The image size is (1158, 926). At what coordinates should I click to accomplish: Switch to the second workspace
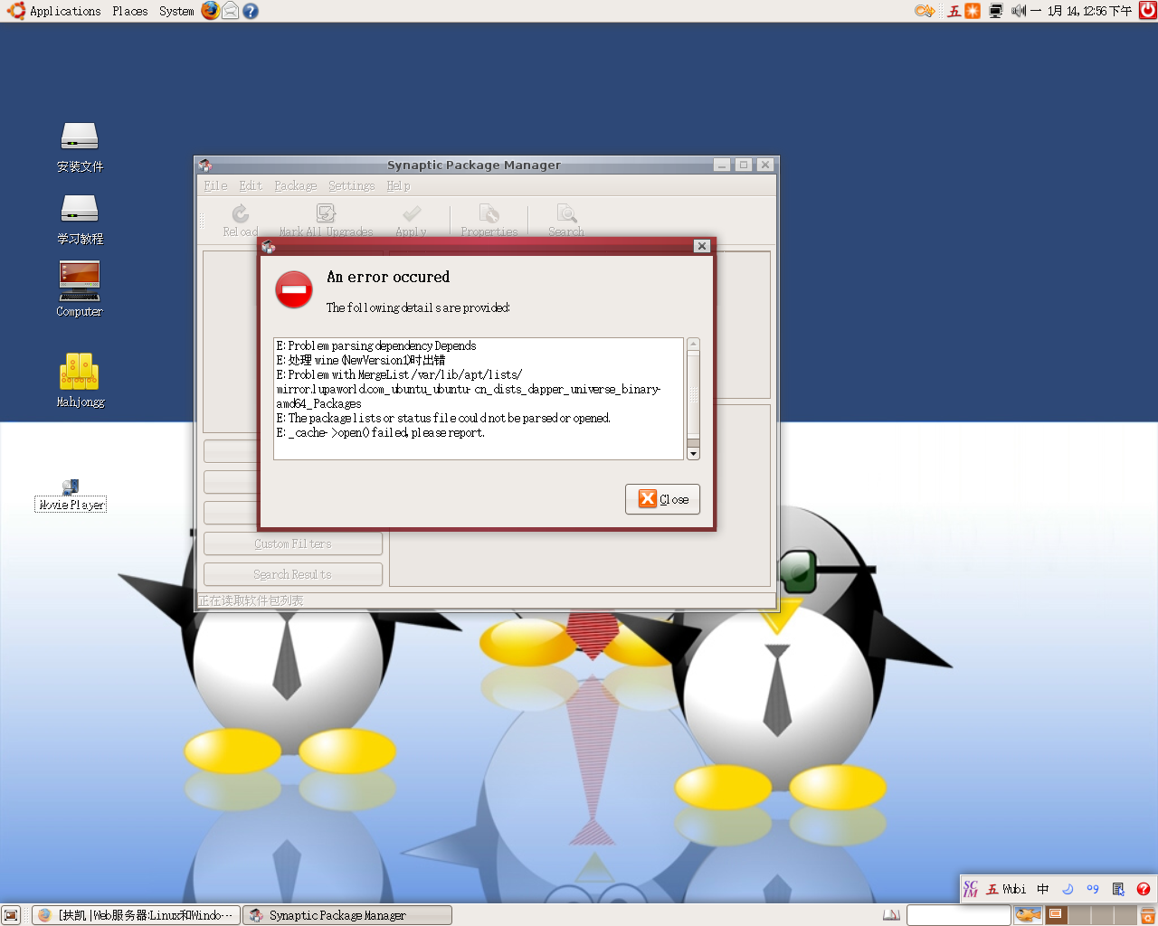1078,915
